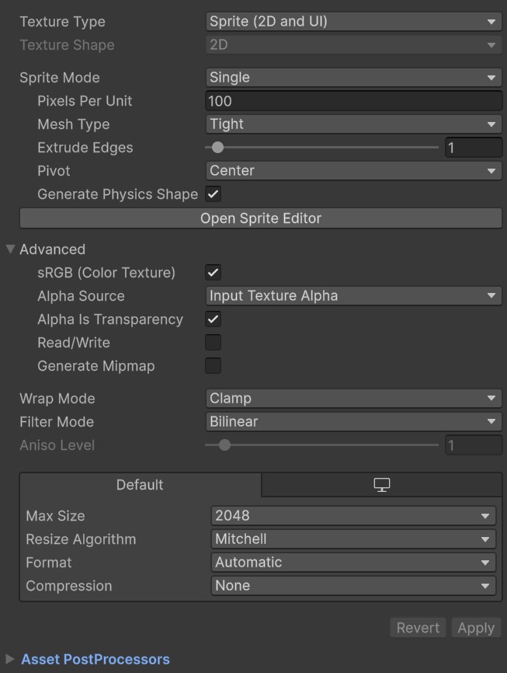Collapse the Advanced section
507x673 pixels.
click(x=11, y=249)
